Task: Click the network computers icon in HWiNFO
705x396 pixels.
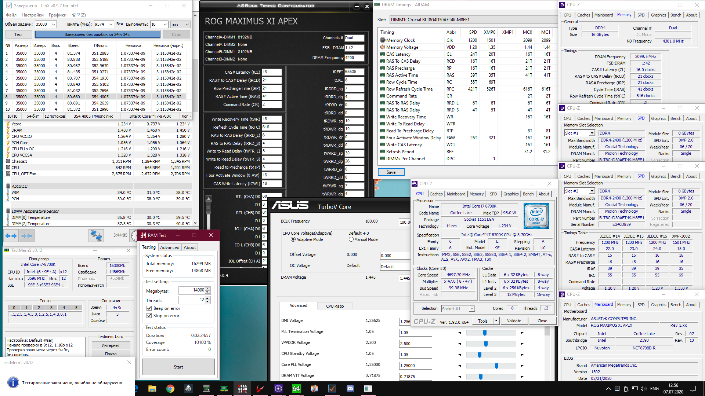Action: click(96, 235)
